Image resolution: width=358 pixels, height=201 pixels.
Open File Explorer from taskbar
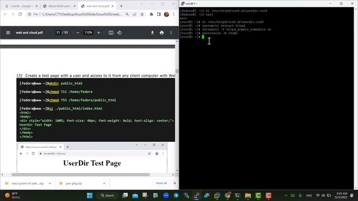click(248, 195)
